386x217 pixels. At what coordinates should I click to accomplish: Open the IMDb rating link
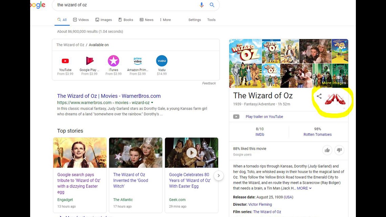click(260, 135)
